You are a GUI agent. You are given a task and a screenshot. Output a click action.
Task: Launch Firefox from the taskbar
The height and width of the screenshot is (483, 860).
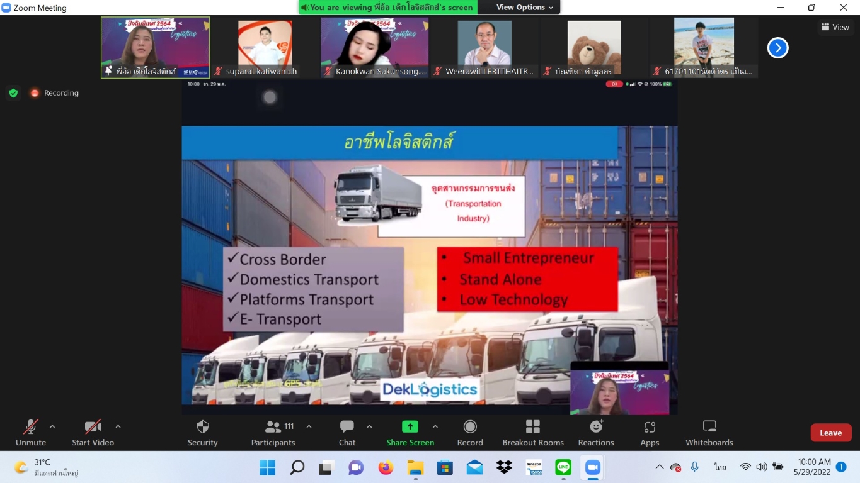(x=386, y=467)
